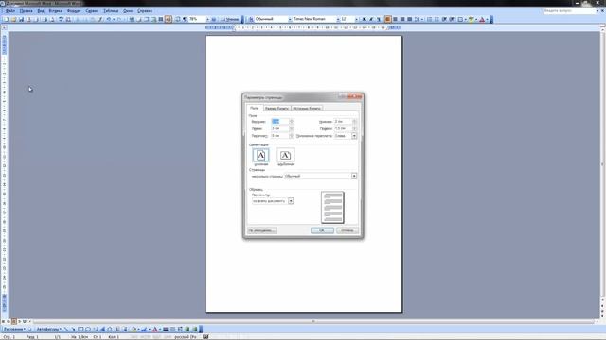Click the Save toolbar icon
Screen dimensions: 606x340
(21, 19)
